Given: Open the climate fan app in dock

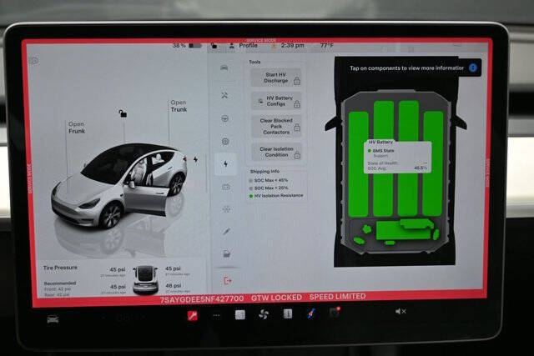Looking at the screenshot, I should tap(264, 314).
